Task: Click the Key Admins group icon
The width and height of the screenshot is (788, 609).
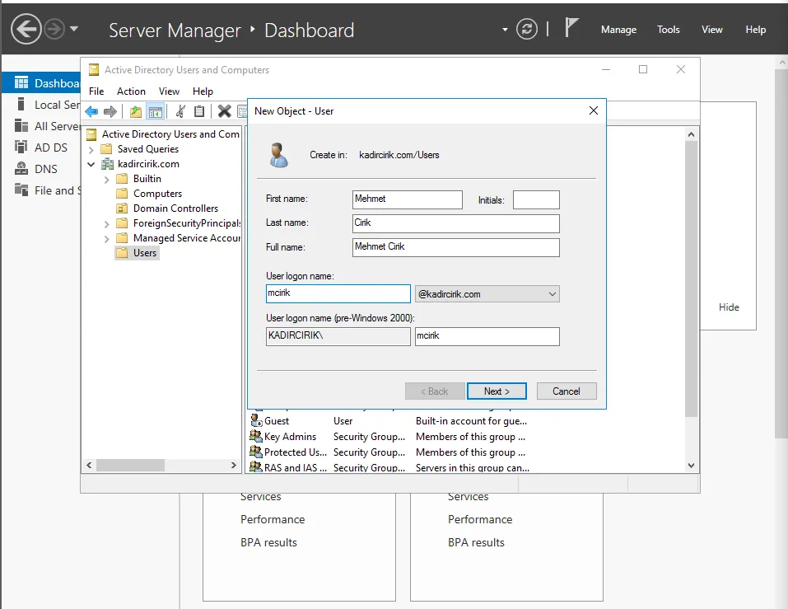Action: point(256,436)
